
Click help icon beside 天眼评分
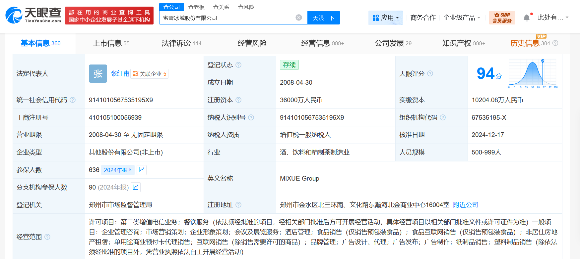point(430,73)
